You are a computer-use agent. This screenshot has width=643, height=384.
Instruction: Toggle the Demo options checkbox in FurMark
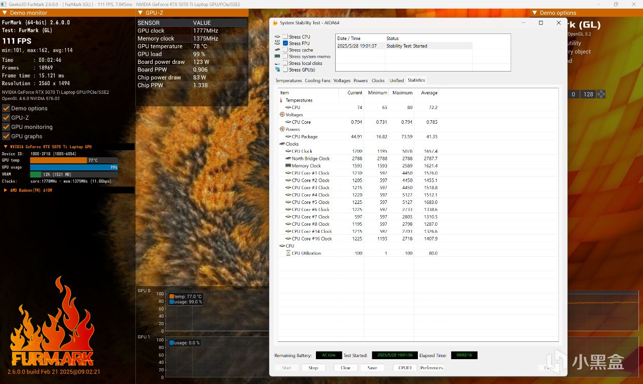(x=6, y=108)
